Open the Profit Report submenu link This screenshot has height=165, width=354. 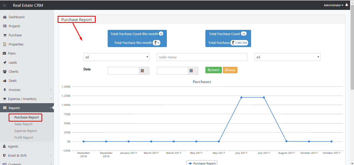coord(24,138)
